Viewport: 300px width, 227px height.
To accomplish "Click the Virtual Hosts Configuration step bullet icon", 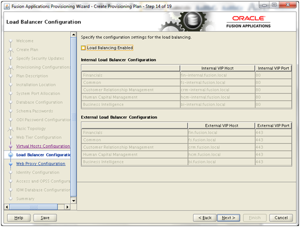I will point(11,146).
